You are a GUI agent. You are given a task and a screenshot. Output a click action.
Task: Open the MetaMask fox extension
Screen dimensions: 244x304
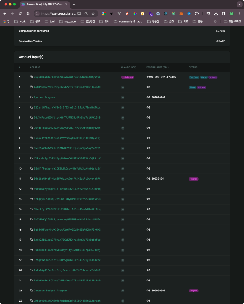(x=181, y=13)
